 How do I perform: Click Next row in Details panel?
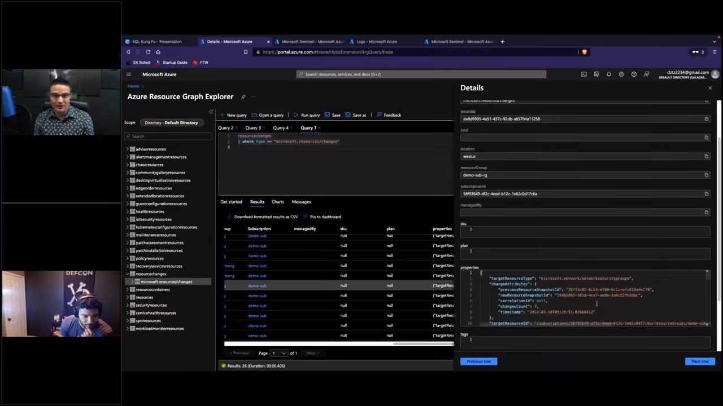pyautogui.click(x=700, y=361)
